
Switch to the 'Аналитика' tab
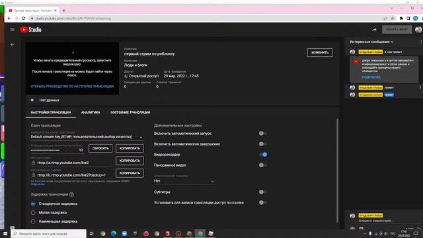tap(91, 112)
